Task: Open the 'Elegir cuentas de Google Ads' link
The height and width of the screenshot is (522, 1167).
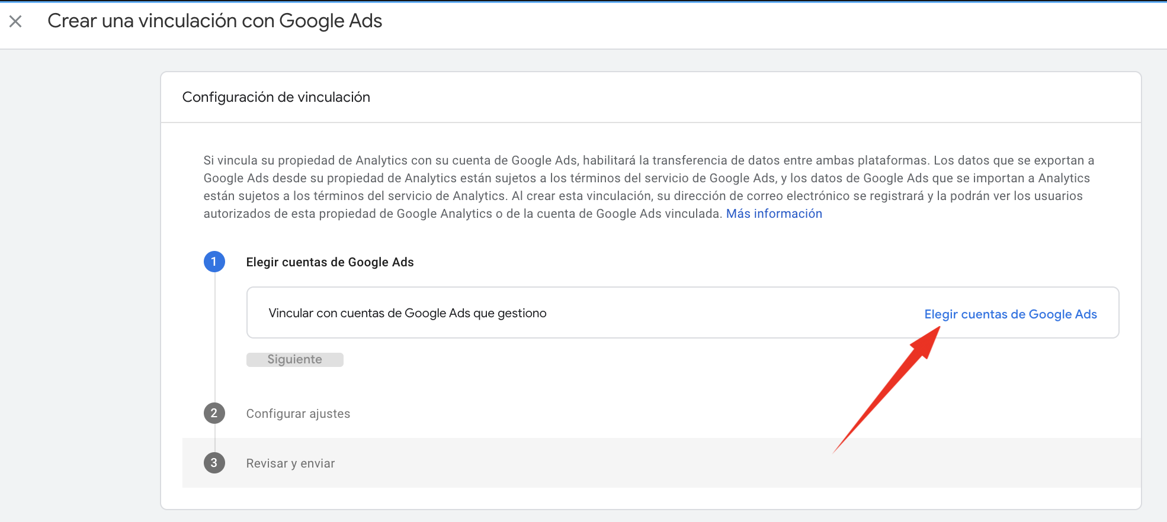Action: point(1011,314)
